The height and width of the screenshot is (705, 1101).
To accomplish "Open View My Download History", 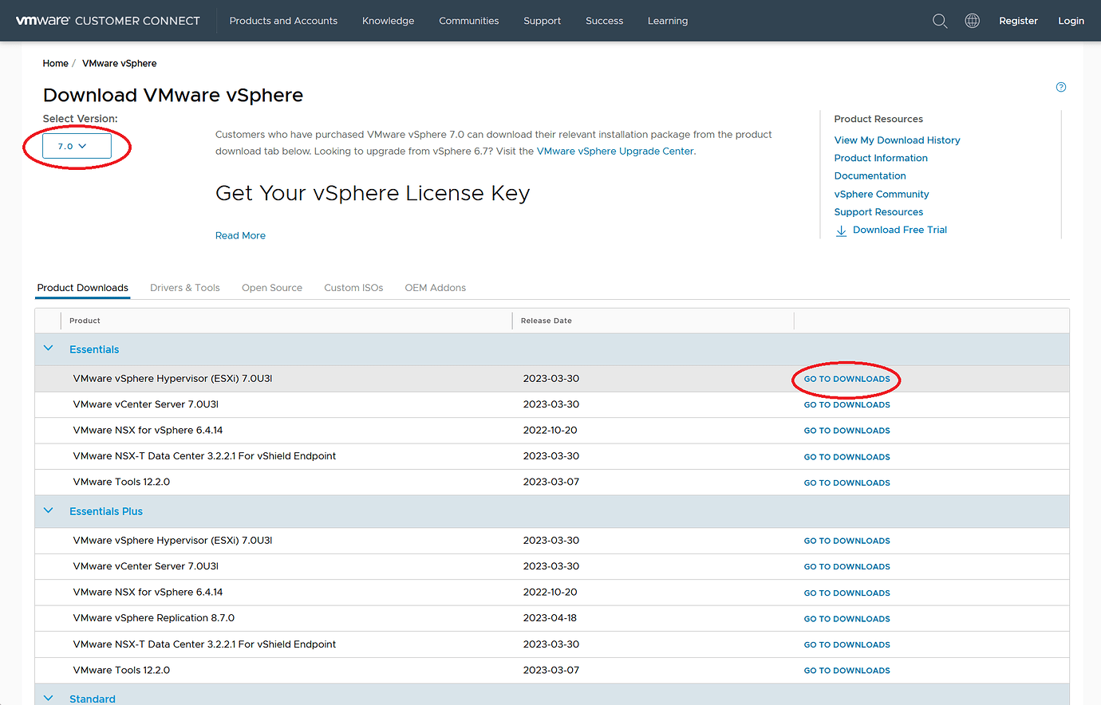I will 897,140.
